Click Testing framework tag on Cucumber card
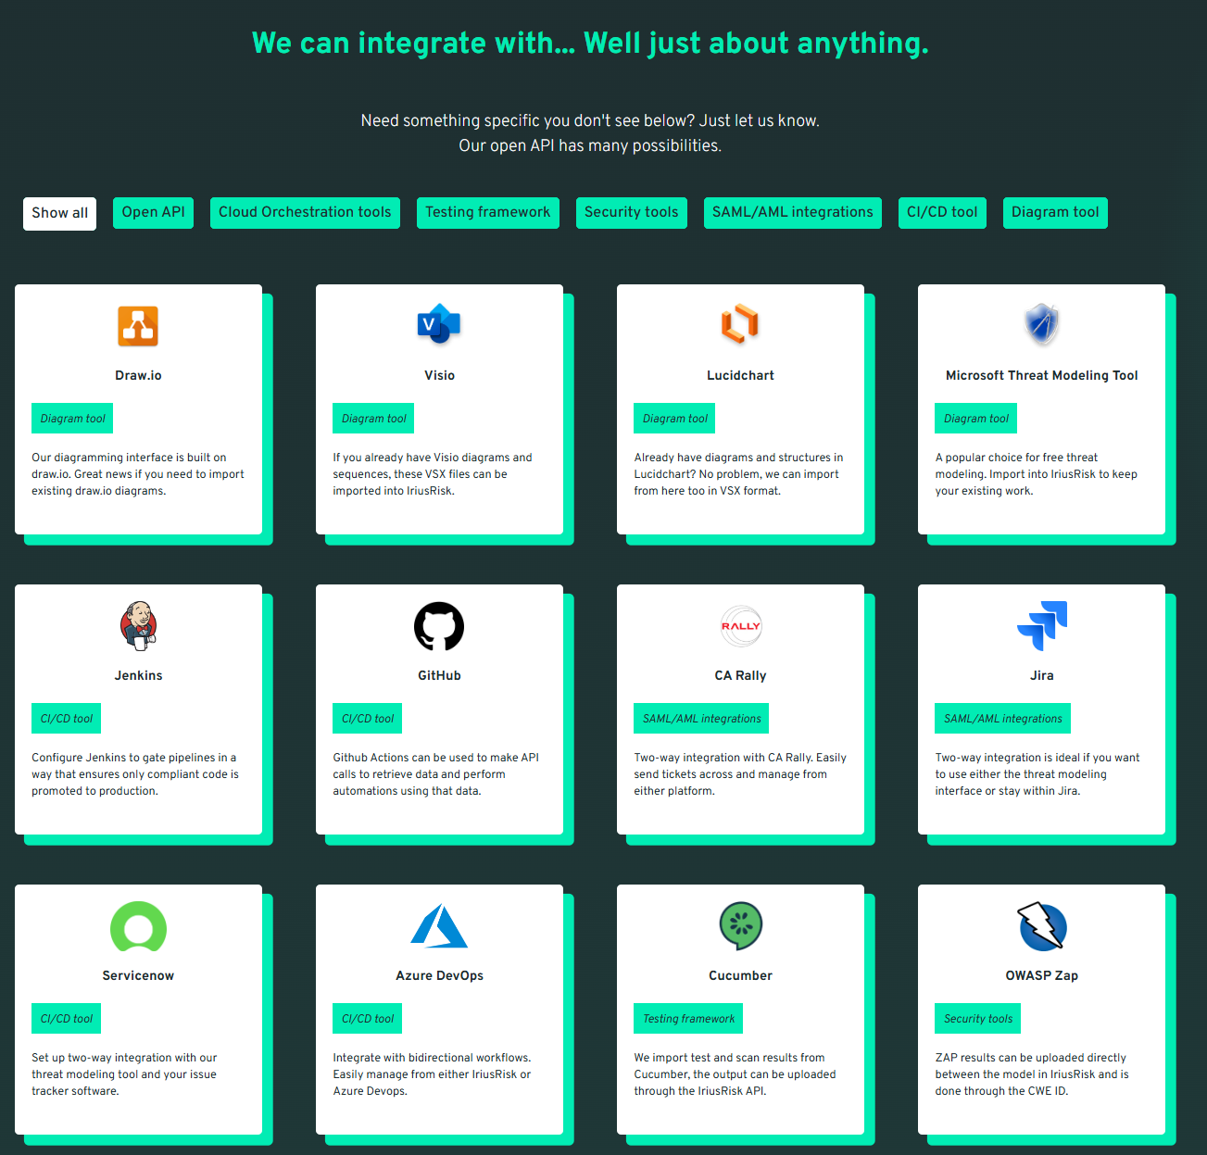The height and width of the screenshot is (1155, 1207). pyautogui.click(x=688, y=1019)
